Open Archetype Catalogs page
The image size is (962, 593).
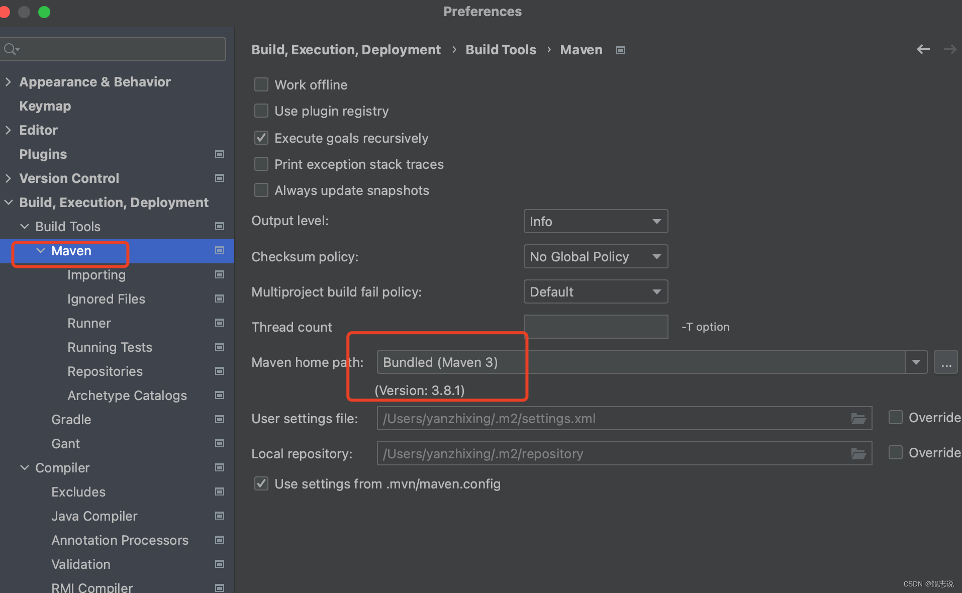(x=127, y=396)
